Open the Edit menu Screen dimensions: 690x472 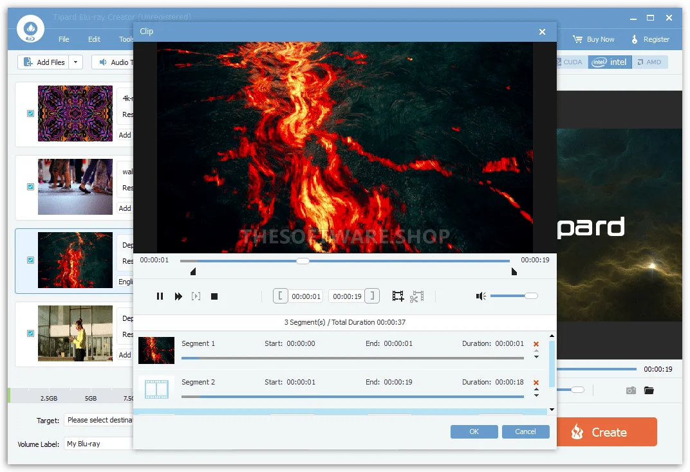(x=94, y=39)
